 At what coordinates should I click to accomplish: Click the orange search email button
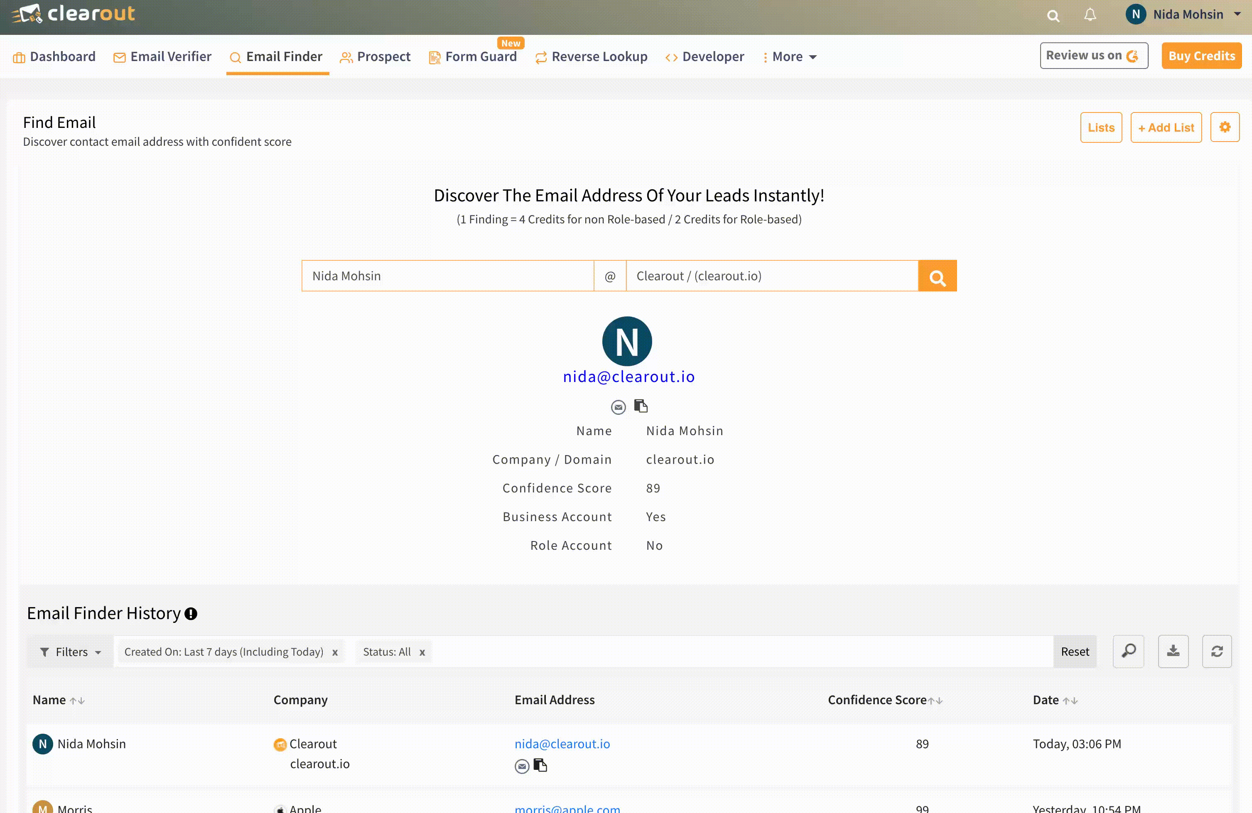[x=936, y=276]
